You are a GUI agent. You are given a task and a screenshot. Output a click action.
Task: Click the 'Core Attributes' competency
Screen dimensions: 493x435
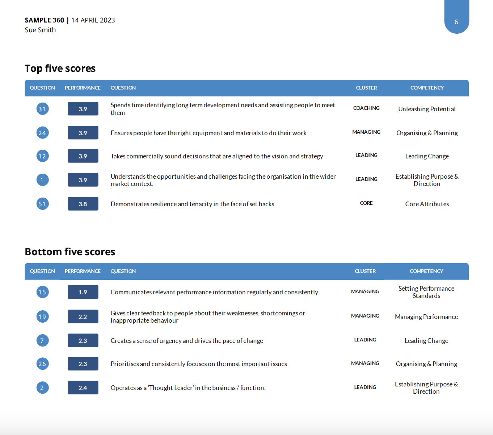point(427,204)
